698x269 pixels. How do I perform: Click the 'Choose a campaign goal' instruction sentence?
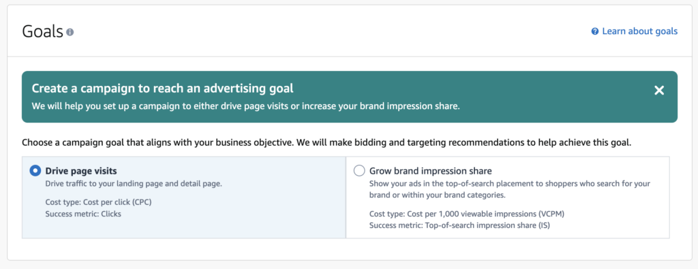pyautogui.click(x=327, y=144)
